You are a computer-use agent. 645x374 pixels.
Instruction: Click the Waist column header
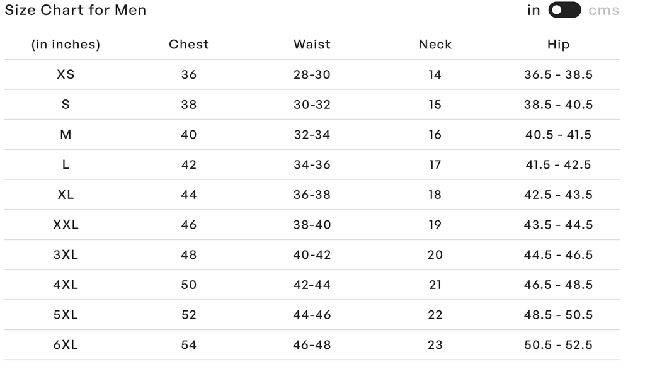[312, 44]
